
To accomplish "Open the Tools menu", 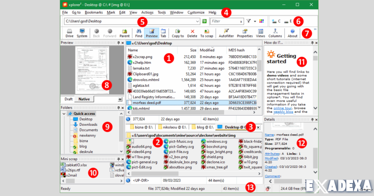I will click(x=162, y=12).
